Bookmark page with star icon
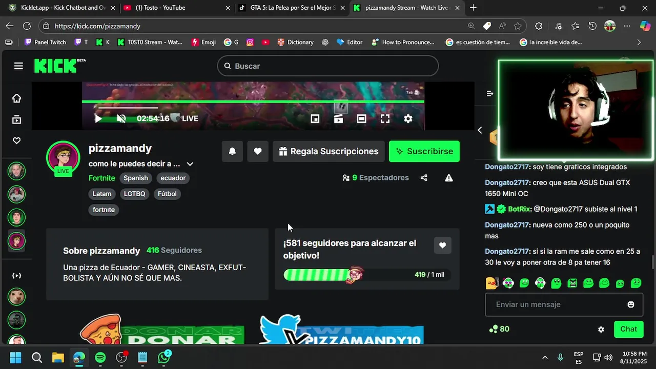Viewport: 656px width, 369px height. pos(518,26)
